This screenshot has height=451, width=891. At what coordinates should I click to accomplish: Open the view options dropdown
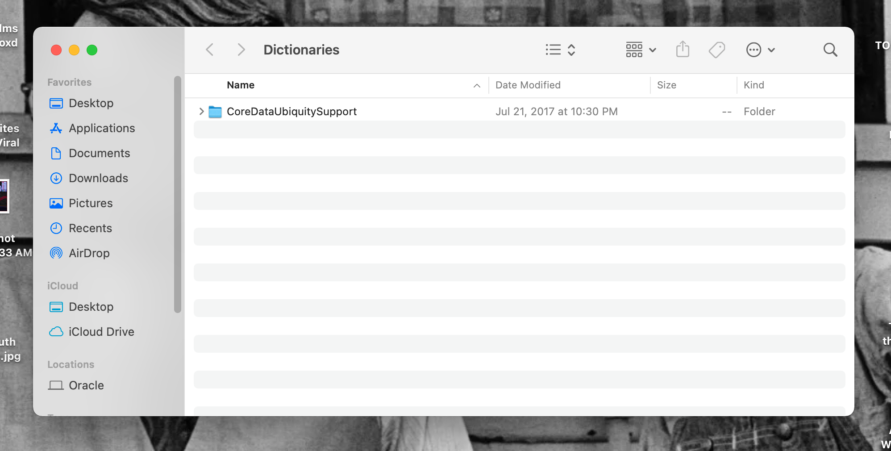(x=560, y=50)
